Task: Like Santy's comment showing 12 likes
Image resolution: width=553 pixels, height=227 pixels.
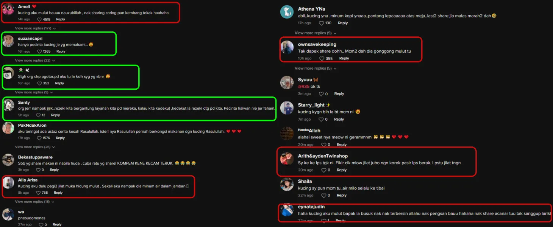Action: (38, 115)
